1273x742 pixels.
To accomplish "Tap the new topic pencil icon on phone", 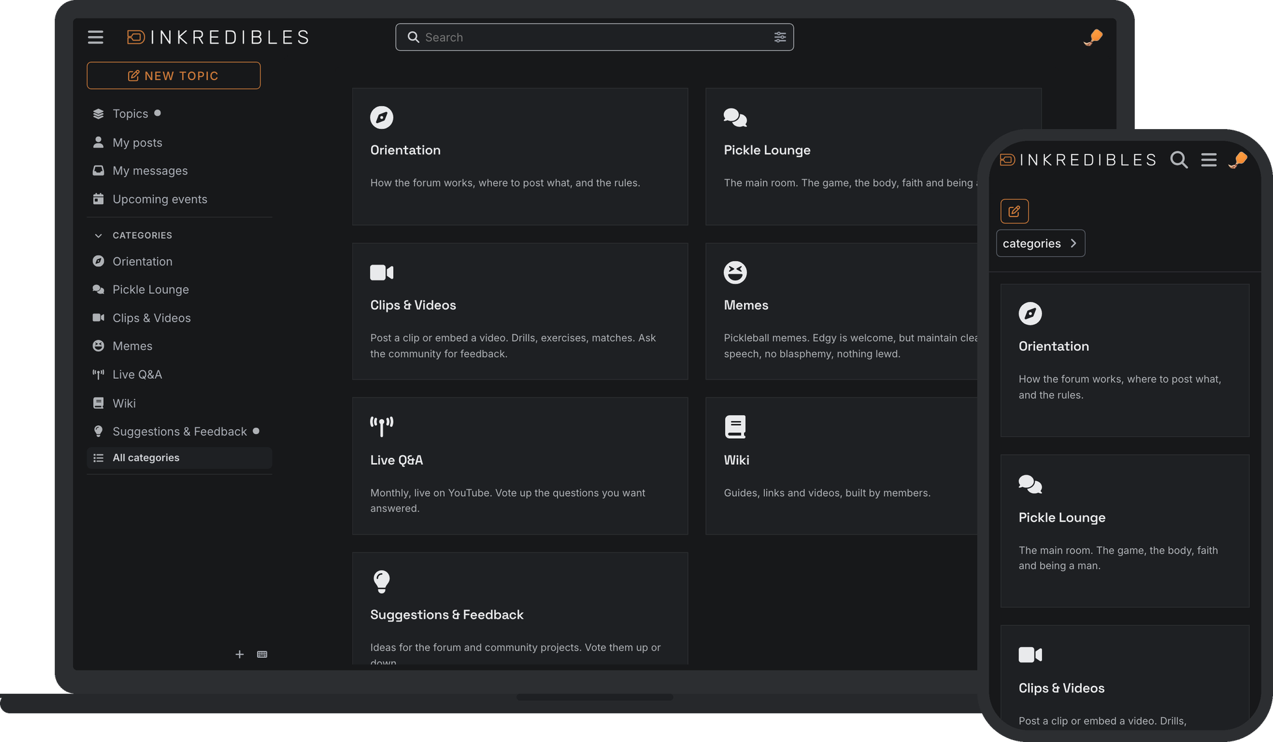I will coord(1014,211).
